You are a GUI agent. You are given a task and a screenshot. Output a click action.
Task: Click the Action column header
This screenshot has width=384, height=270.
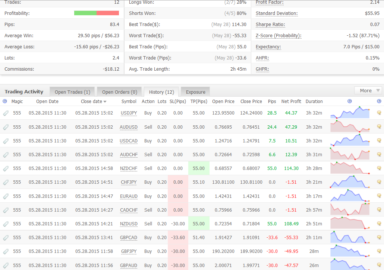(x=148, y=102)
